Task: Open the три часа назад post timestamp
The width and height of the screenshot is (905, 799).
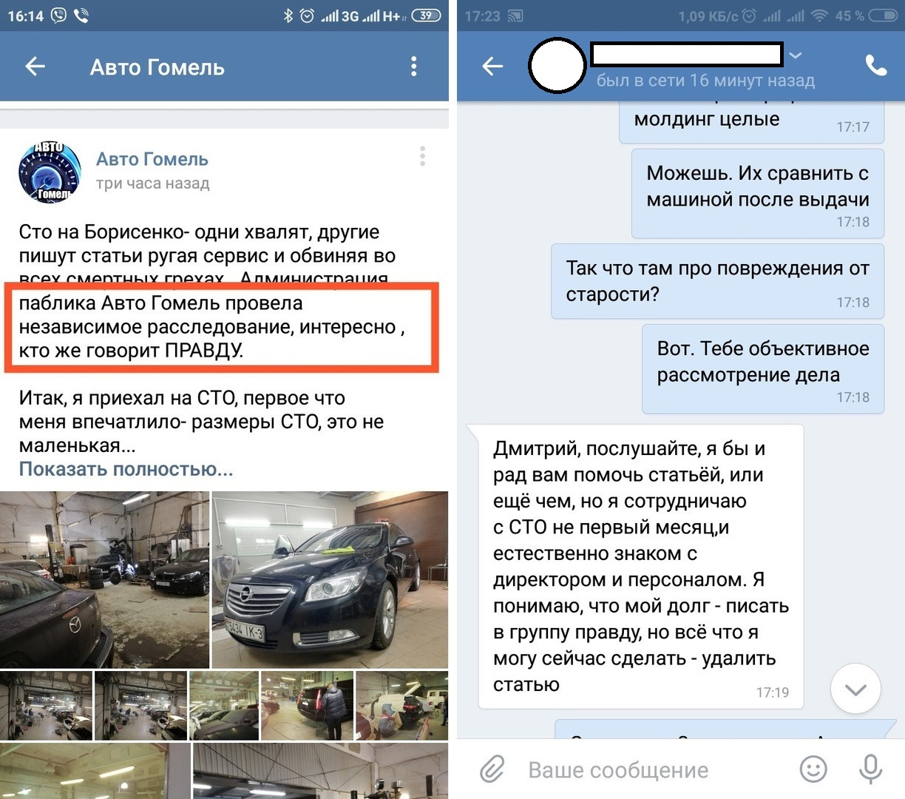Action: click(153, 183)
